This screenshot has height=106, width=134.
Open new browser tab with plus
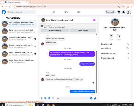tap(31, 2)
